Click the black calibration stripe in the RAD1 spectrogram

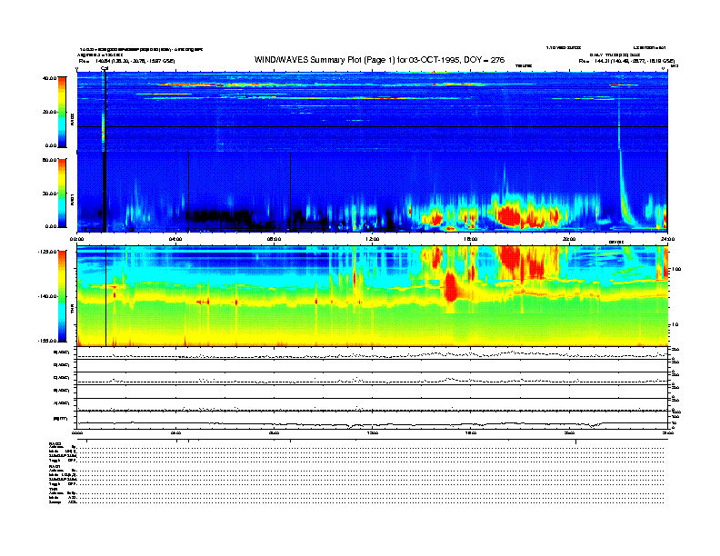point(105,192)
